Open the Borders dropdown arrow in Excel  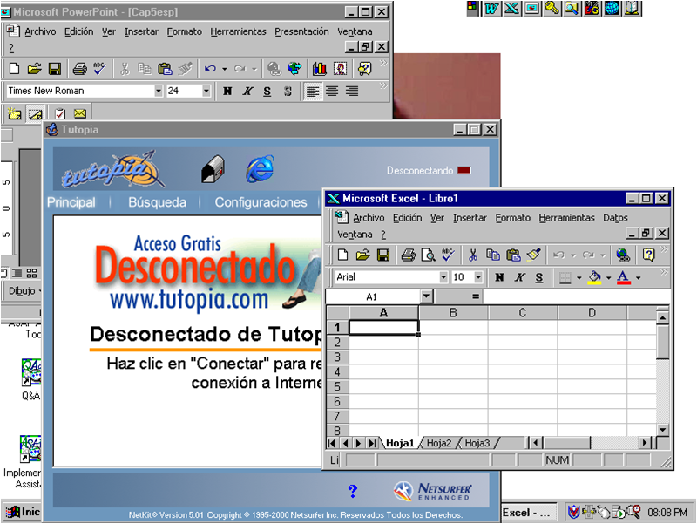(x=579, y=278)
